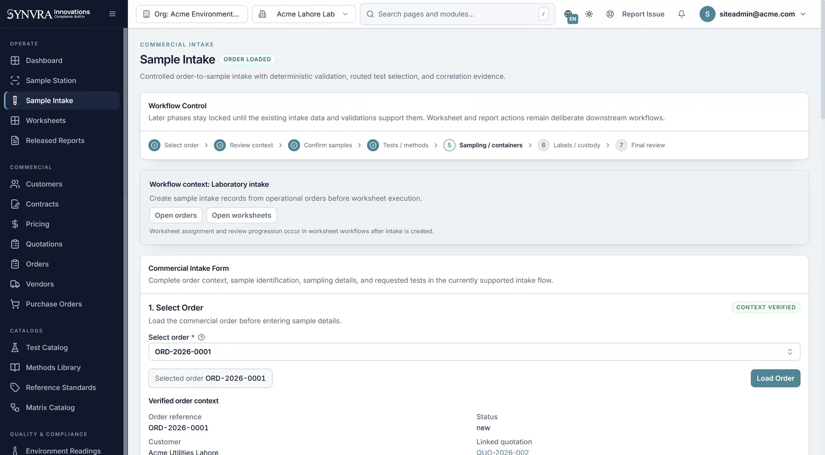
Task: Click the Purchase Orders cart icon
Action: 15,304
